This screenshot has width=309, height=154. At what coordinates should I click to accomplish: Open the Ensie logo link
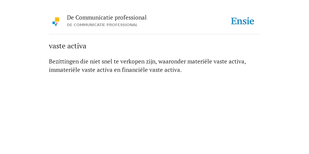tap(243, 21)
